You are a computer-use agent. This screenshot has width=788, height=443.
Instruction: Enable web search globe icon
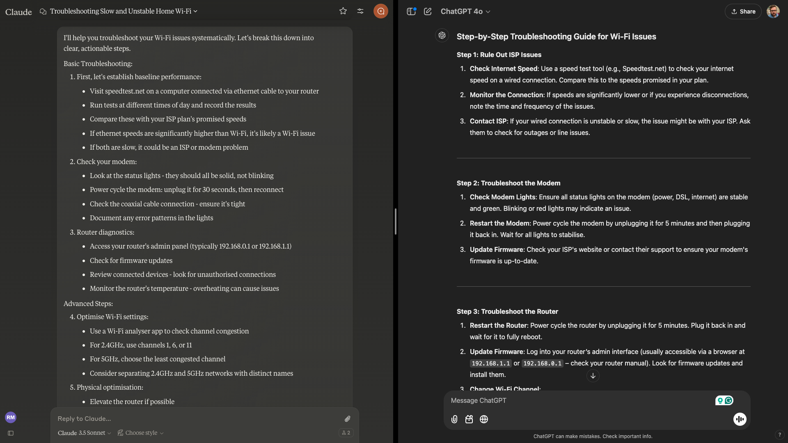[484, 419]
